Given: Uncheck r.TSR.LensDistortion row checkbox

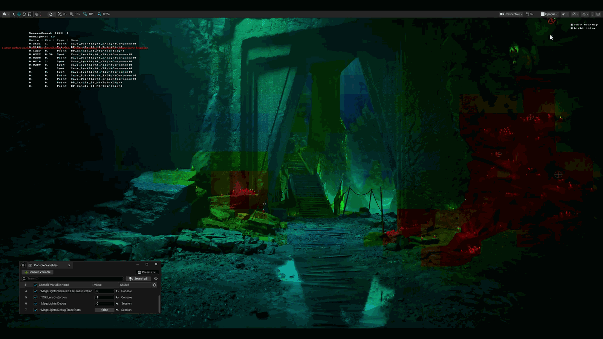Looking at the screenshot, I should click(35, 297).
